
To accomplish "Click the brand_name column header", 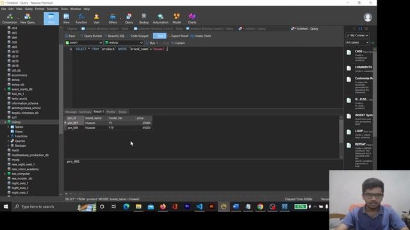I will 95,118.
